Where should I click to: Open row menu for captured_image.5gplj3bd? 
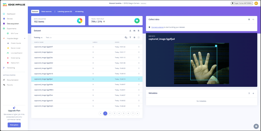pos(139,63)
